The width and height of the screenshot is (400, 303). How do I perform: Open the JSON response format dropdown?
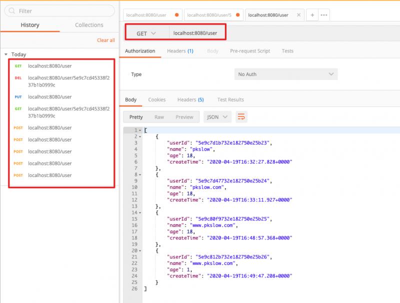[217, 116]
